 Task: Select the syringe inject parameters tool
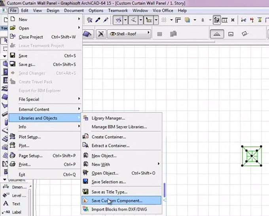click(106, 20)
